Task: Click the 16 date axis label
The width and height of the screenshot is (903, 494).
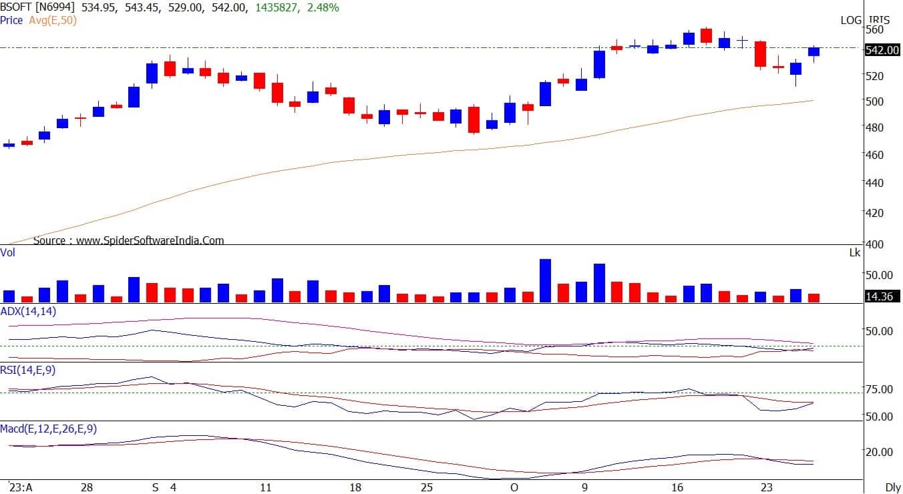Action: coord(677,487)
